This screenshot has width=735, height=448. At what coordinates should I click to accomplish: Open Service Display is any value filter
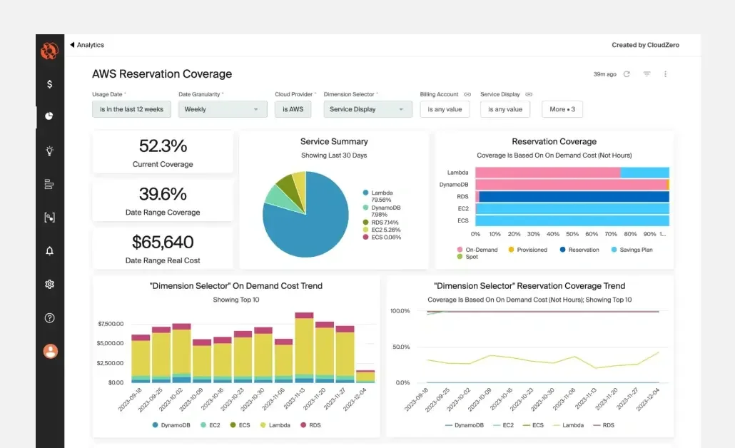[x=505, y=109]
